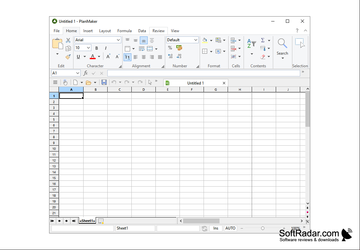Switch to the Insert ribbon tab
This screenshot has height=250, width=360.
point(88,31)
